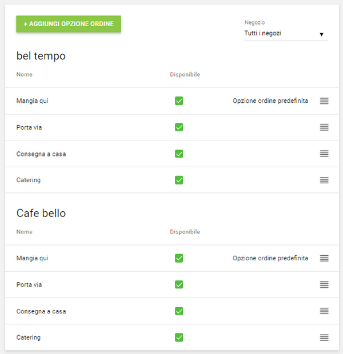This screenshot has height=354, width=343.
Task: Uncheck Disponibile for Porta via in bel tempo
Action: point(179,127)
